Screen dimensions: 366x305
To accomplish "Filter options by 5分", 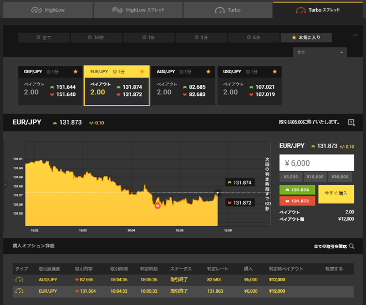I will 254,38.
